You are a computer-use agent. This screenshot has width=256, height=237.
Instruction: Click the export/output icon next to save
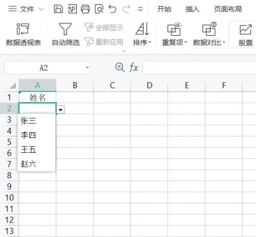pos(72,9)
